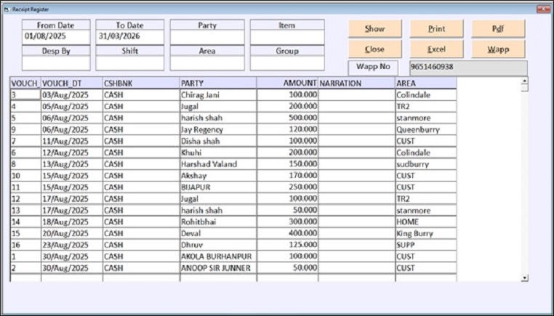Click the scrollbar up arrow

point(524,81)
